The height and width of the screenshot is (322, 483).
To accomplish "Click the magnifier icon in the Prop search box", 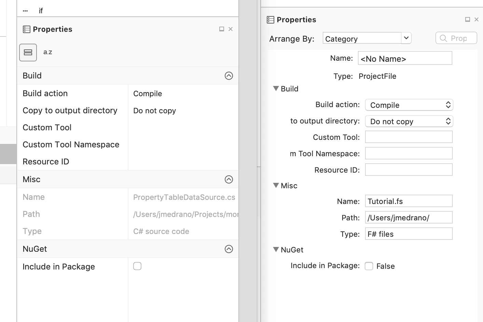I will pyautogui.click(x=444, y=38).
